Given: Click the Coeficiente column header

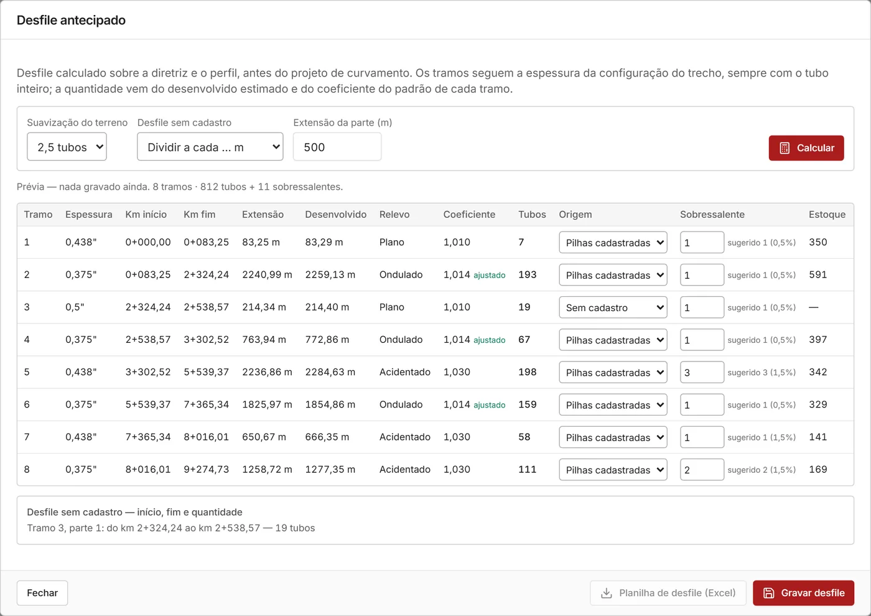Looking at the screenshot, I should click(469, 215).
